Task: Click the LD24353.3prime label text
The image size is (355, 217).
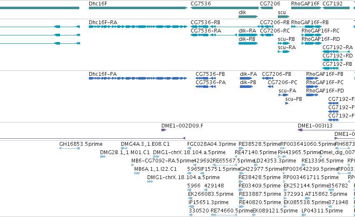Action: [x=275, y=161]
